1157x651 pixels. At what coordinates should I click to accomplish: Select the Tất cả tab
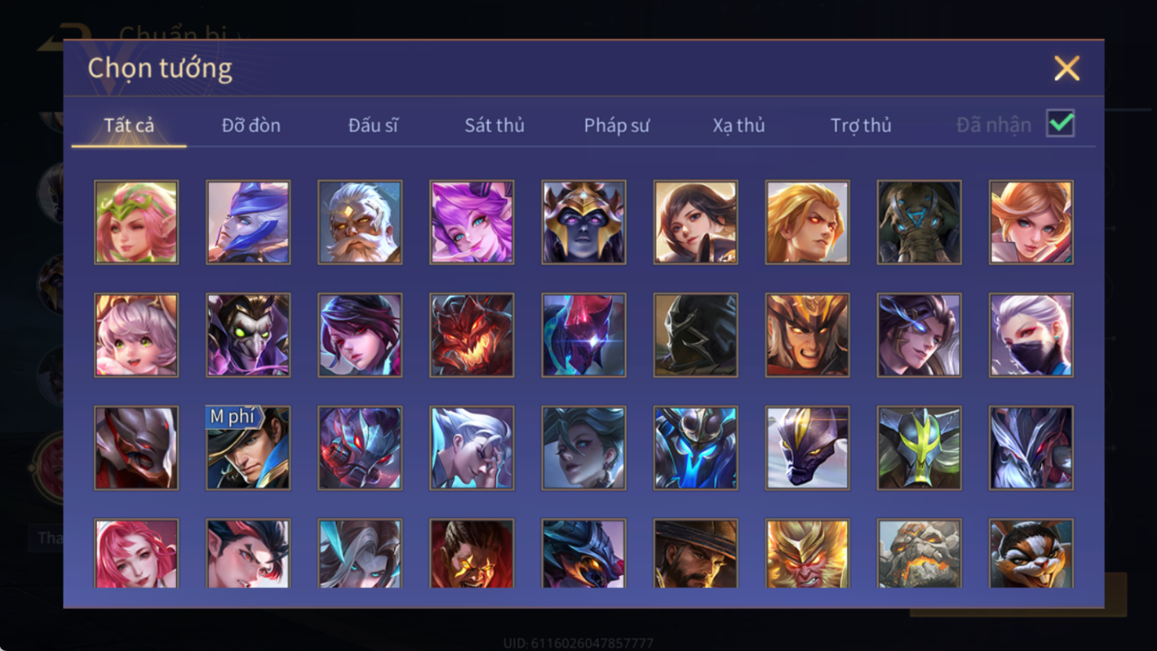129,125
